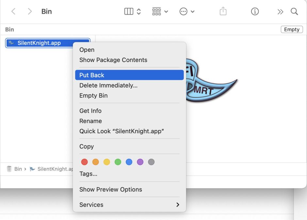The height and width of the screenshot is (220, 307).
Task: Open the group-by grid dropdown
Action: [160, 11]
